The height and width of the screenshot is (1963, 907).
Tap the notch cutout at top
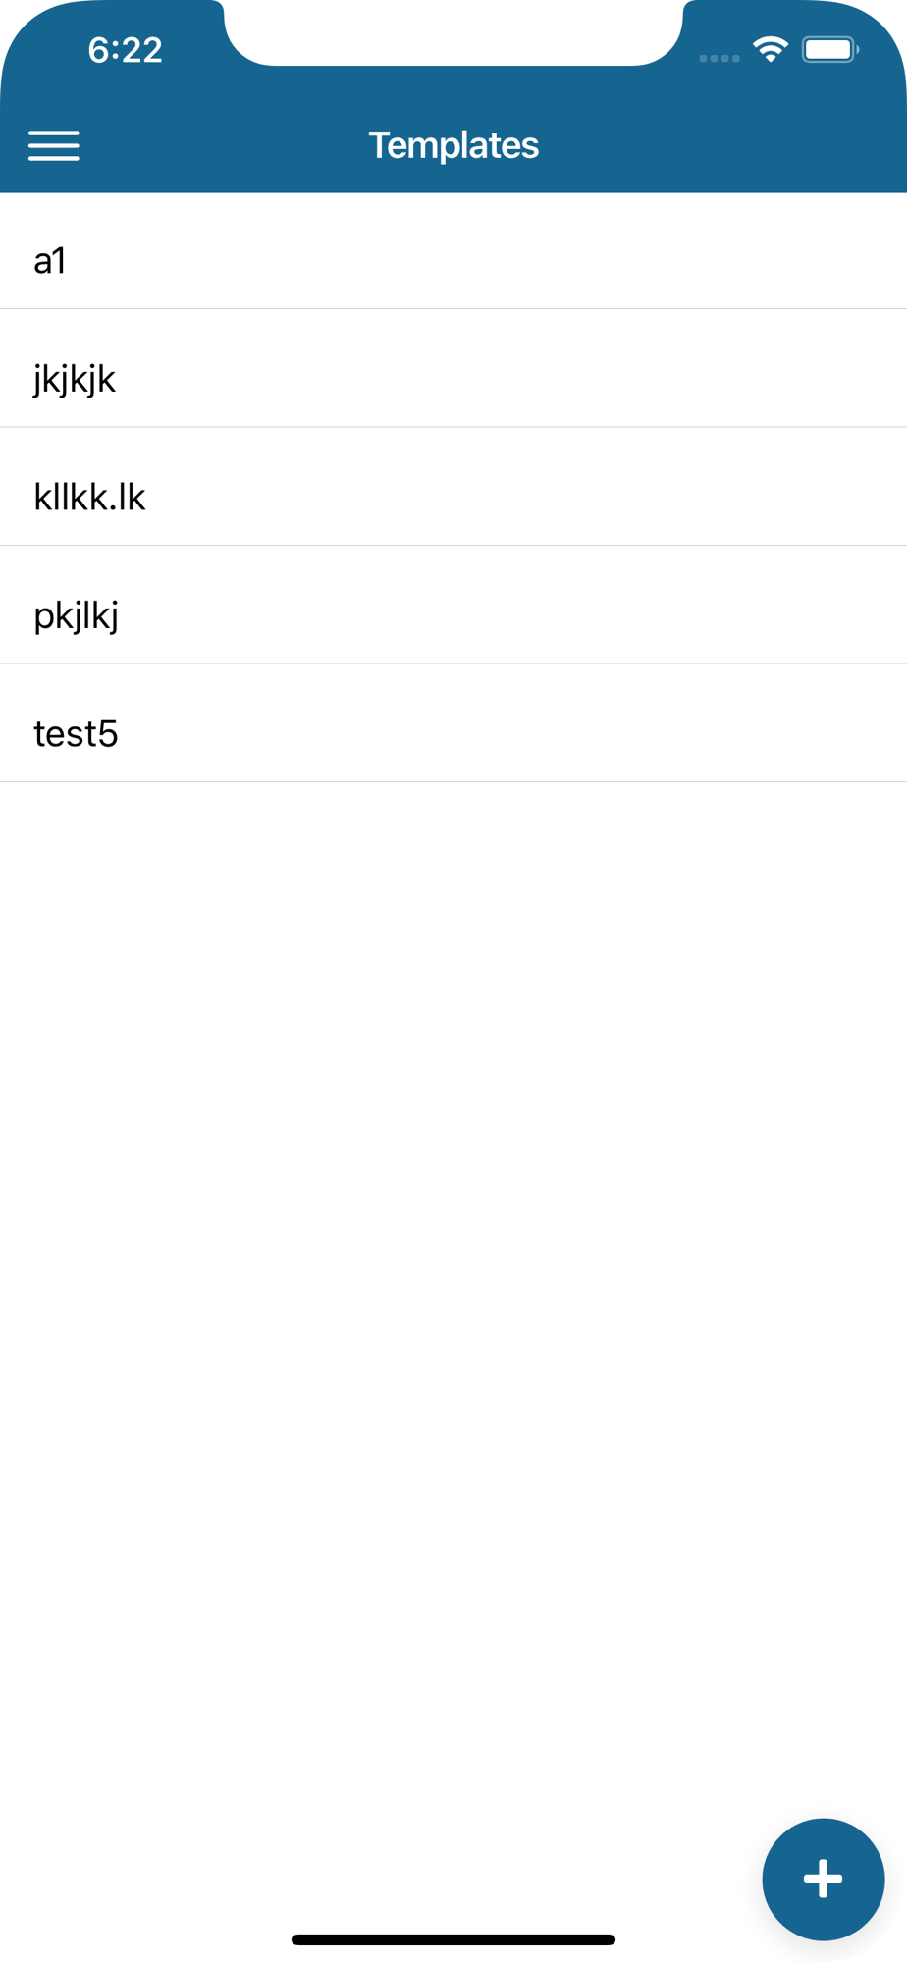[x=453, y=29]
